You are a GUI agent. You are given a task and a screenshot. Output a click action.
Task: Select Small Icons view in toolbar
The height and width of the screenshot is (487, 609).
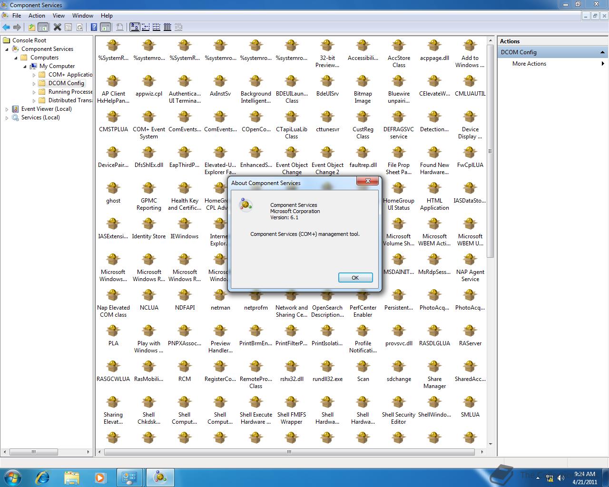point(146,27)
